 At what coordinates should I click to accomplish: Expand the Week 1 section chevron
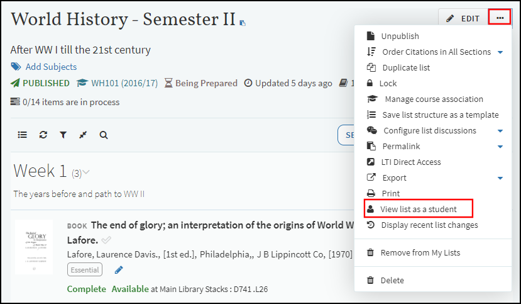(x=86, y=172)
